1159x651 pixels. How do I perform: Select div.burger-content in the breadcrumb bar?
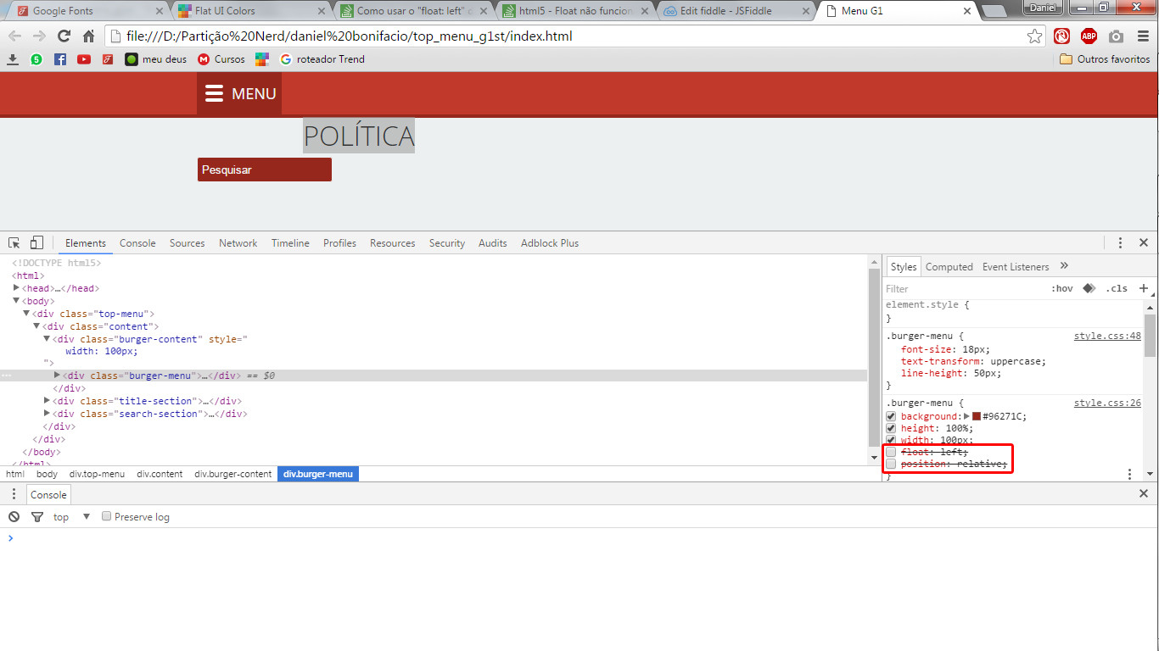click(x=233, y=474)
